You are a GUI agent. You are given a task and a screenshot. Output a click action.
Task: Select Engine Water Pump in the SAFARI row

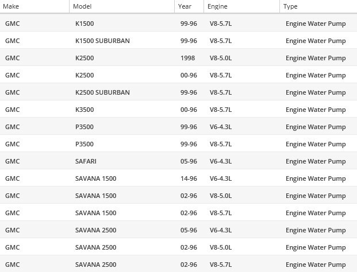click(x=316, y=161)
